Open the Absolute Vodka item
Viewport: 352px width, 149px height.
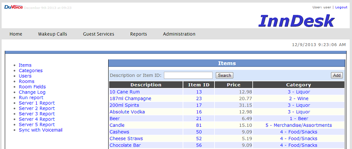[x=127, y=112]
